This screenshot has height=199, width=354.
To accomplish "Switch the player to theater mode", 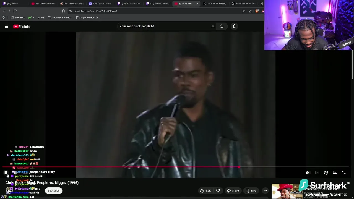I will (335, 173).
